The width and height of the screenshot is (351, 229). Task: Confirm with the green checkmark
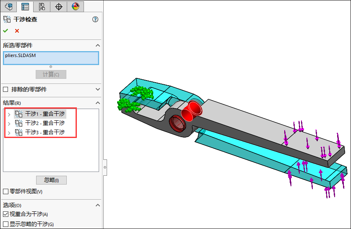point(5,31)
